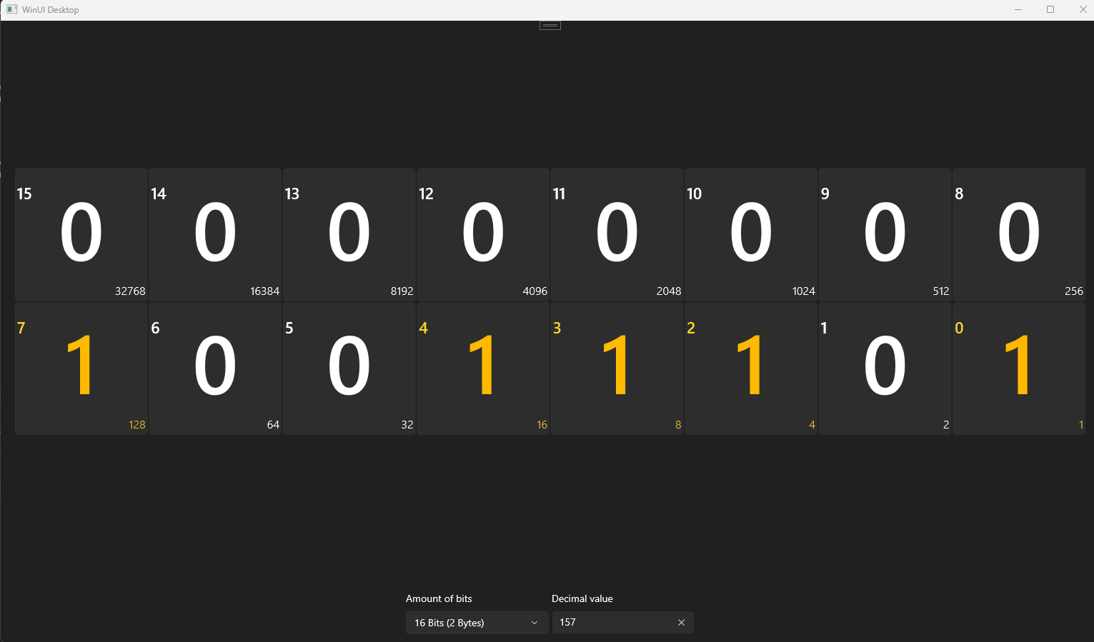Click the debug toolbar handle at top center
Viewport: 1094px width, 642px height.
(550, 25)
